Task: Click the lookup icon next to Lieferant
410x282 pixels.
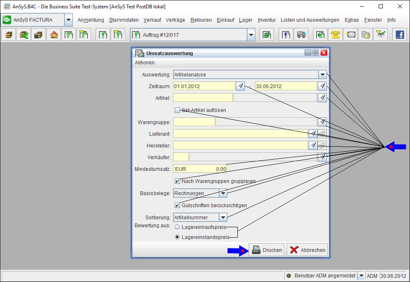Action: [313, 133]
